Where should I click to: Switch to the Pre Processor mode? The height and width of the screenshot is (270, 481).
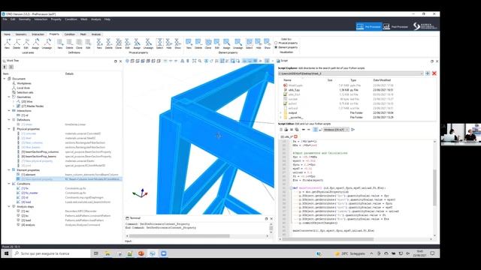(x=369, y=27)
